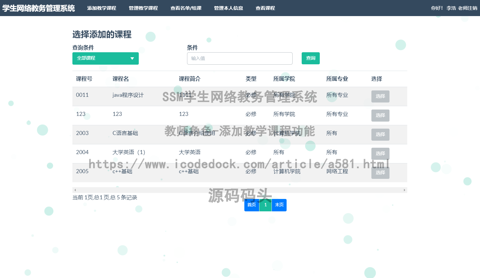Click the 注销 logout link
The image size is (480, 278).
[473, 8]
